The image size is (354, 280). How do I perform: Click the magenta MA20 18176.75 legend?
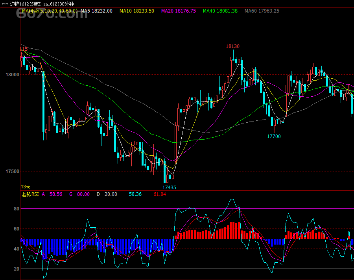click(178, 11)
